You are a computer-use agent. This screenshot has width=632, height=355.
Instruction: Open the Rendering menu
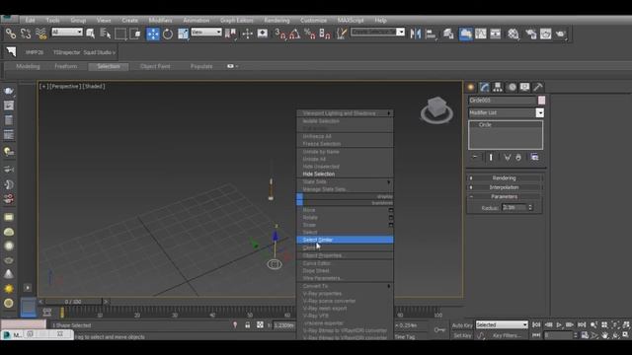(x=276, y=20)
